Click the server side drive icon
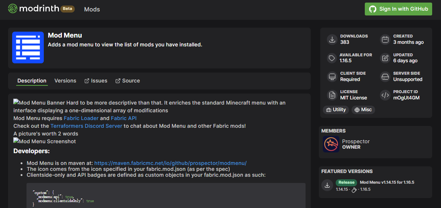 click(x=385, y=77)
